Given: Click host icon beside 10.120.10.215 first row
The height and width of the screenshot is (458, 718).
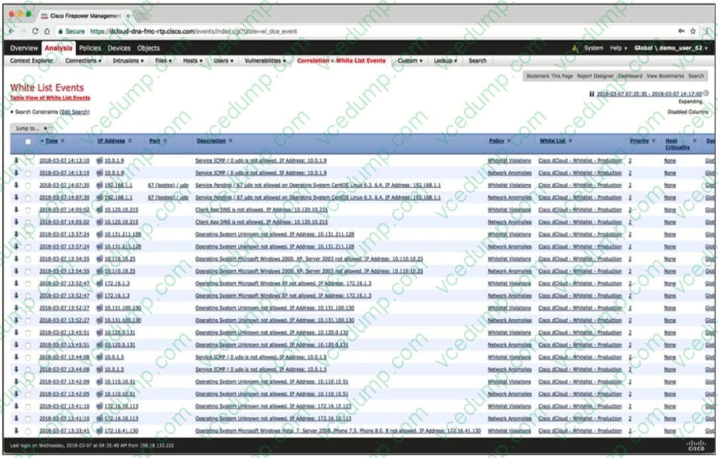Looking at the screenshot, I should [x=99, y=210].
